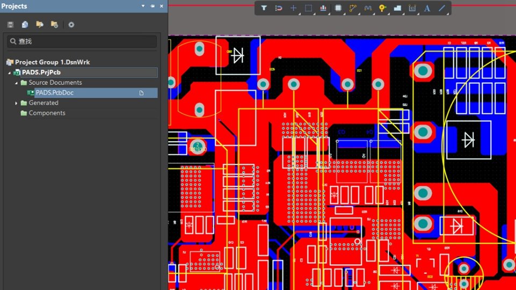Screen dimensions: 516x290
Task: Close the Projects panel
Action: point(162,6)
